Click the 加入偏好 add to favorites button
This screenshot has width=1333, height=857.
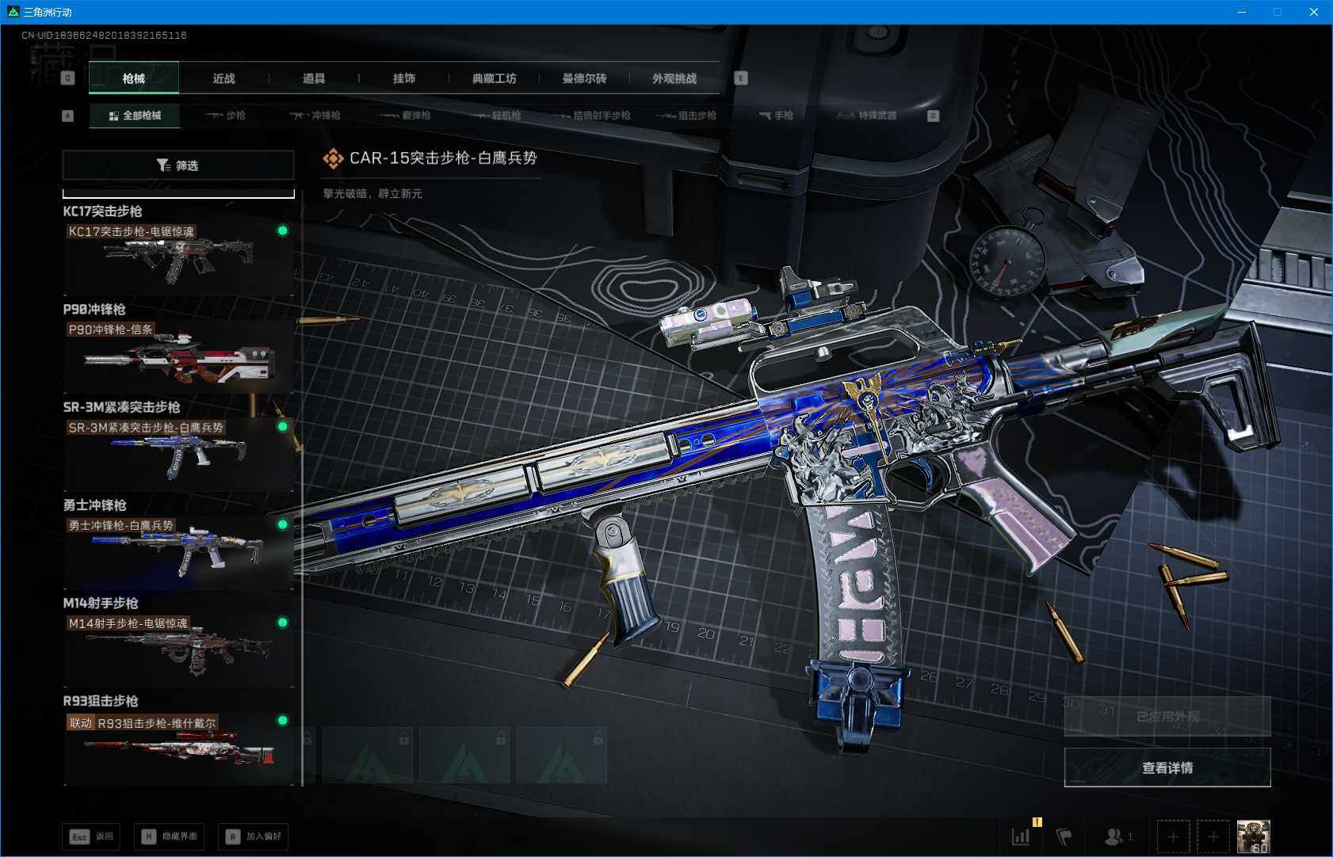coord(254,836)
